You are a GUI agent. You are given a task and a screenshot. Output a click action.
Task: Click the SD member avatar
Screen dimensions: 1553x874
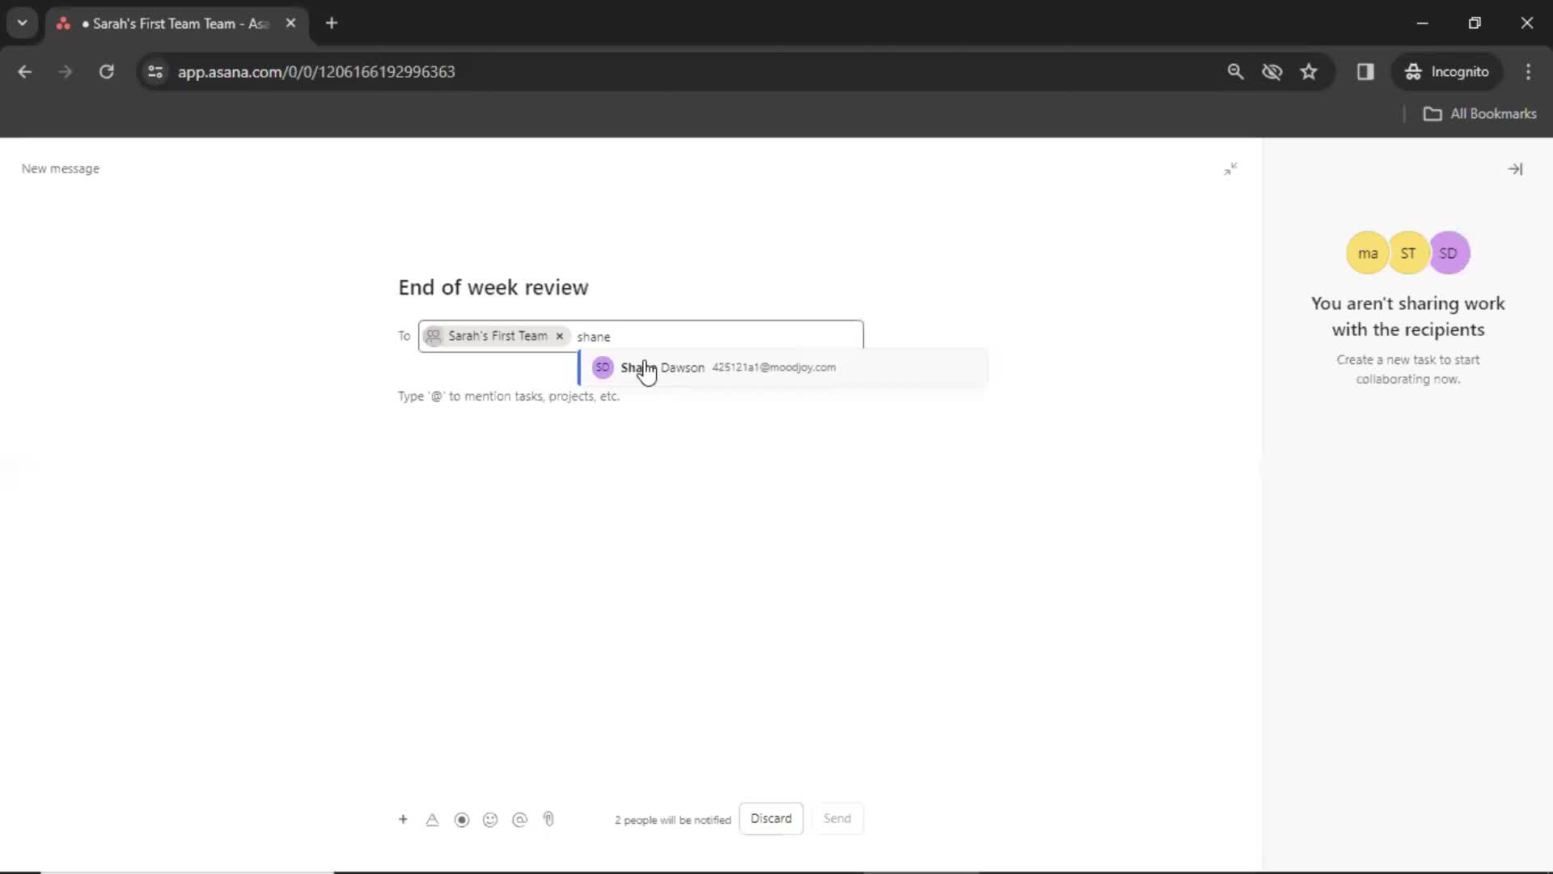(x=1449, y=253)
